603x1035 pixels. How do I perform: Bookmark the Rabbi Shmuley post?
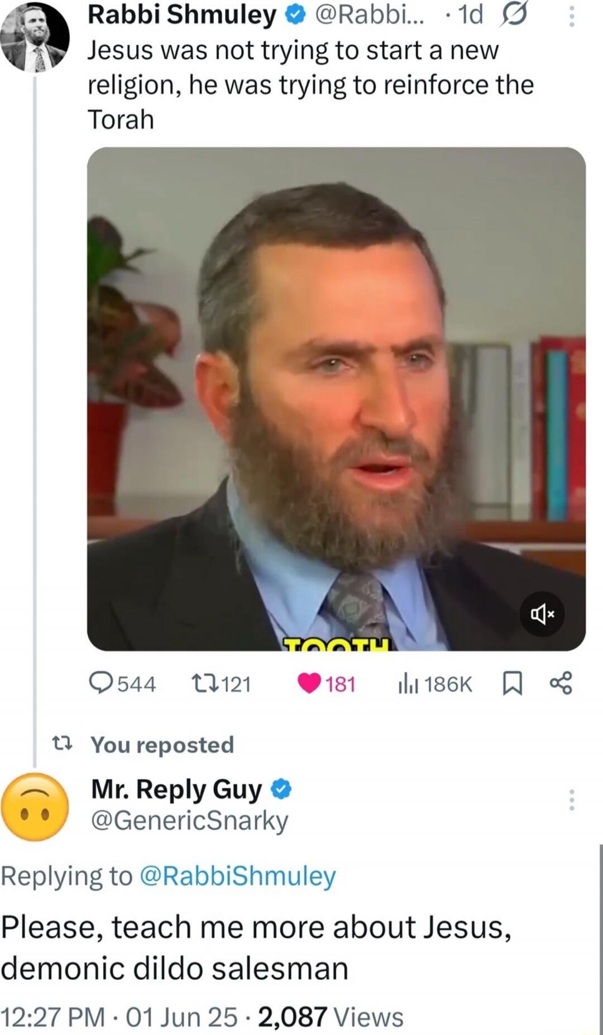point(512,683)
